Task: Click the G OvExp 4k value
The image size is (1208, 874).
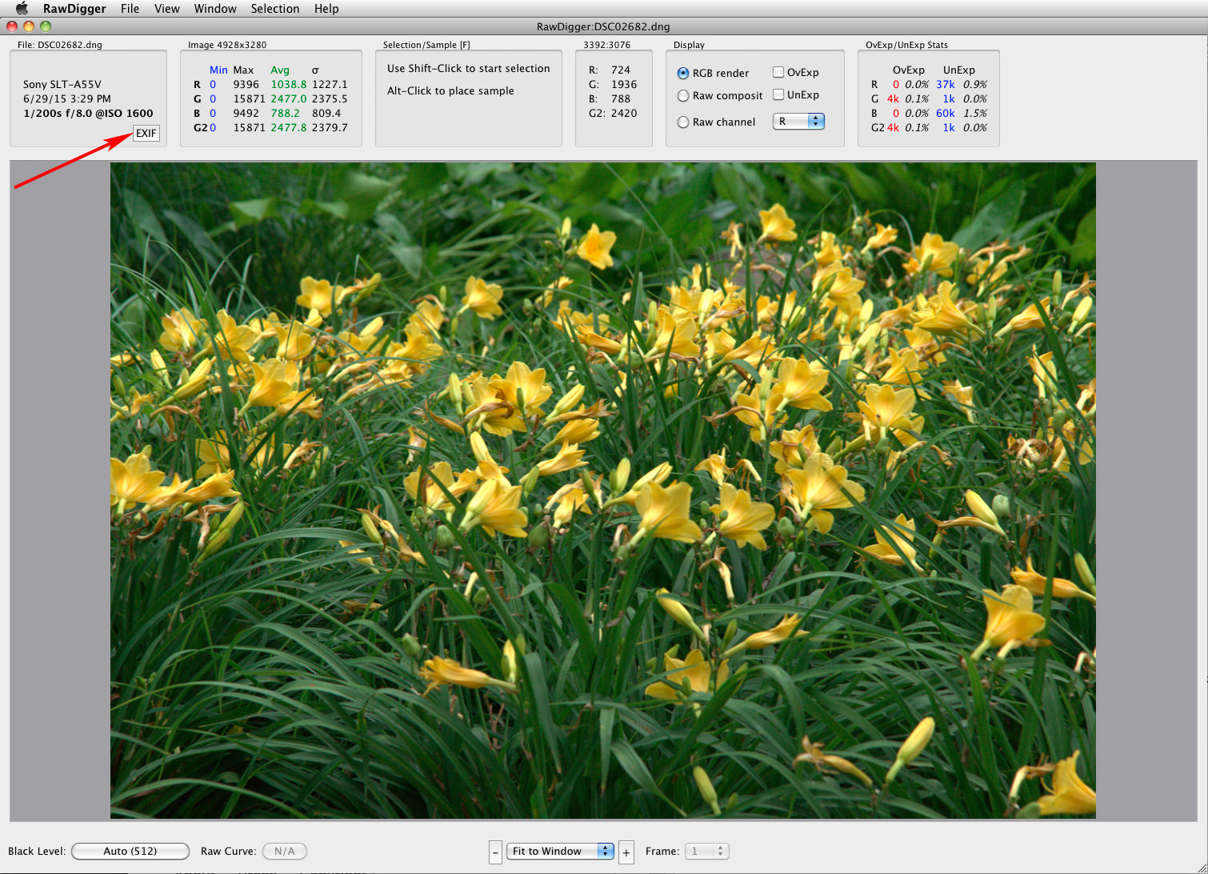Action: 893,98
